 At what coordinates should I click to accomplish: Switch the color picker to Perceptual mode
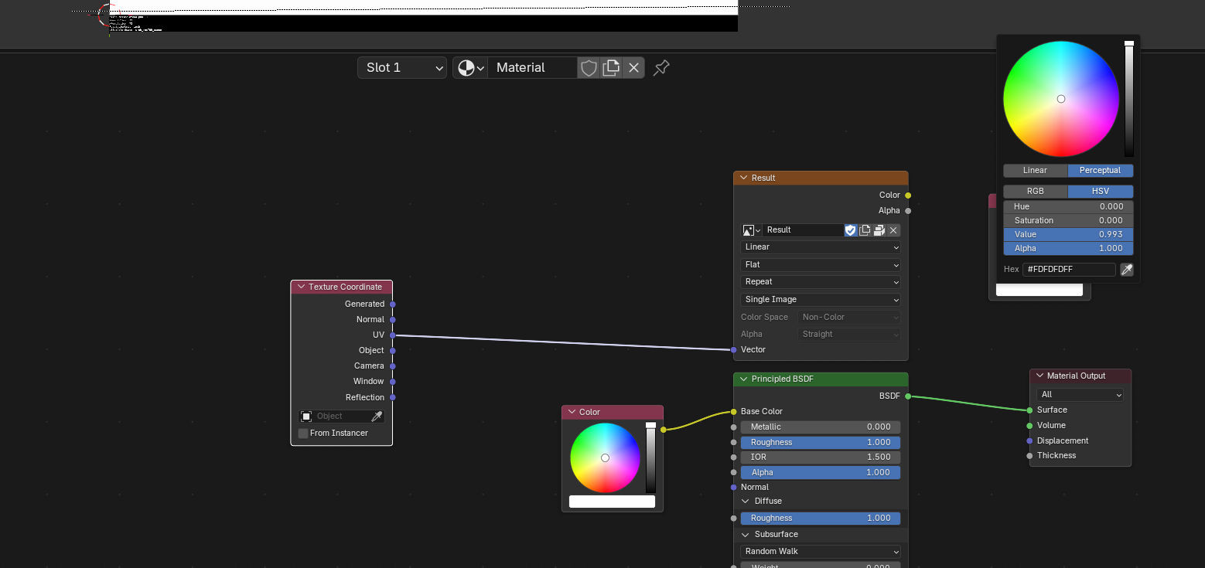click(1101, 171)
